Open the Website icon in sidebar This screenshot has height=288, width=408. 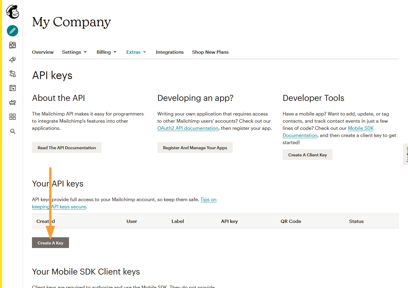13,88
